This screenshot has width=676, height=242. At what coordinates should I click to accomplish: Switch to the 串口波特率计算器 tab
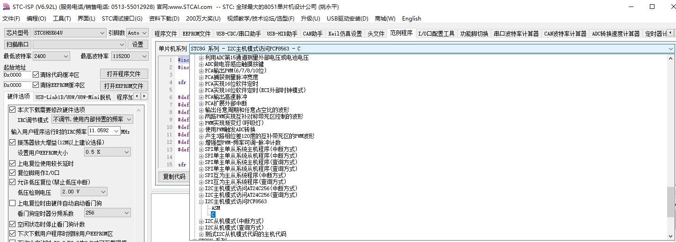coord(516,34)
